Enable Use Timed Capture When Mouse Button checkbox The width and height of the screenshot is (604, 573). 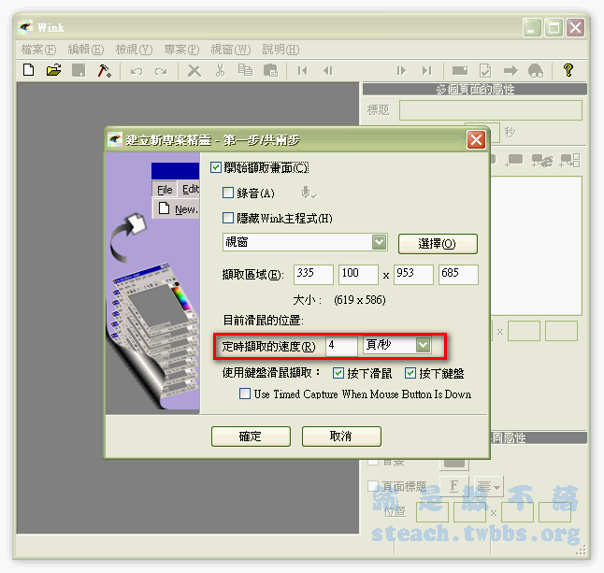(x=245, y=394)
